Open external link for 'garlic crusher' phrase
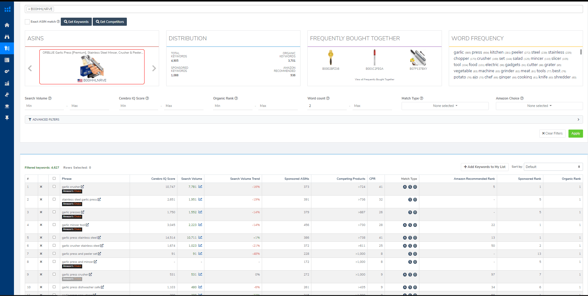 82,187
